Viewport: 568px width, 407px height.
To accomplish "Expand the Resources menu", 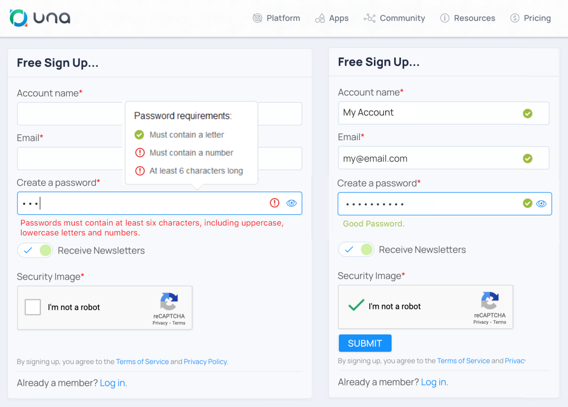I will click(x=468, y=18).
